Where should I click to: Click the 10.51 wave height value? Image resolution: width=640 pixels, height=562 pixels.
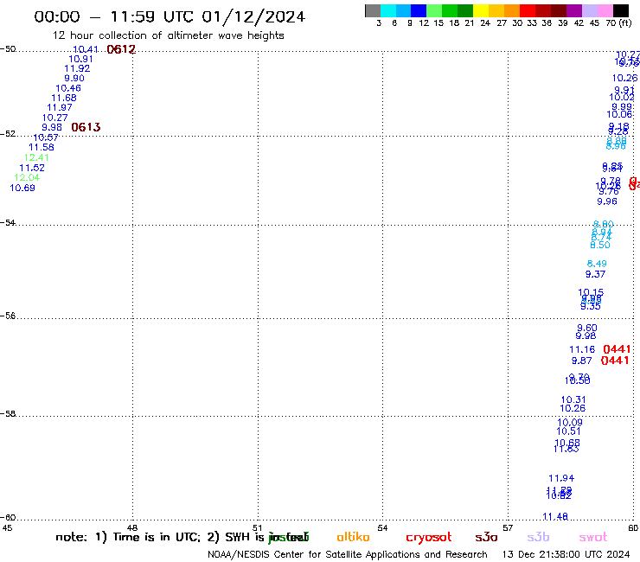coord(568,431)
